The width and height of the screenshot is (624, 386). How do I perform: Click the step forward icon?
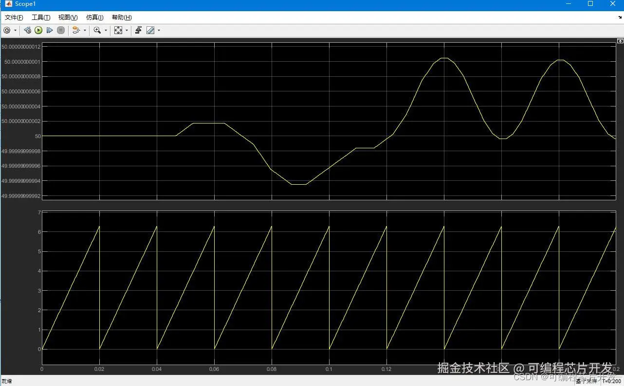click(50, 30)
